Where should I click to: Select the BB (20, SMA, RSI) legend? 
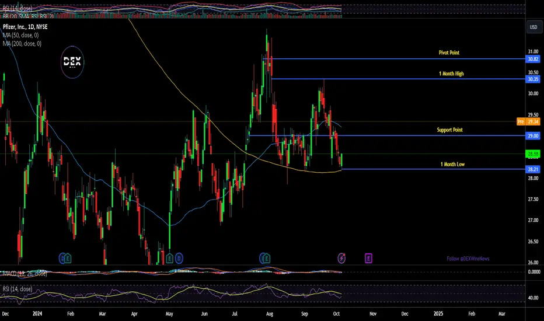(28, 16)
